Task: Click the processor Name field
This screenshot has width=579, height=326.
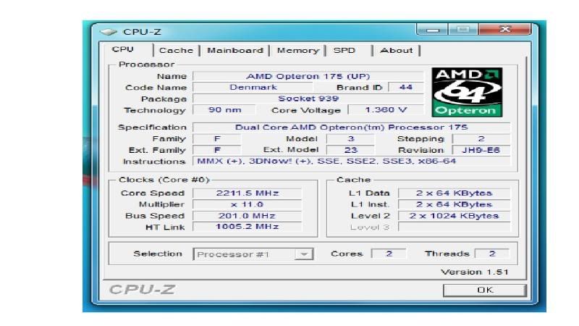Action: coord(308,76)
